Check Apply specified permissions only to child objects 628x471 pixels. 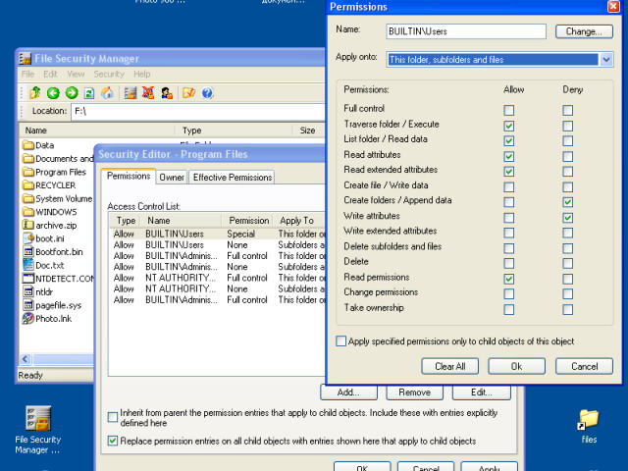point(341,341)
